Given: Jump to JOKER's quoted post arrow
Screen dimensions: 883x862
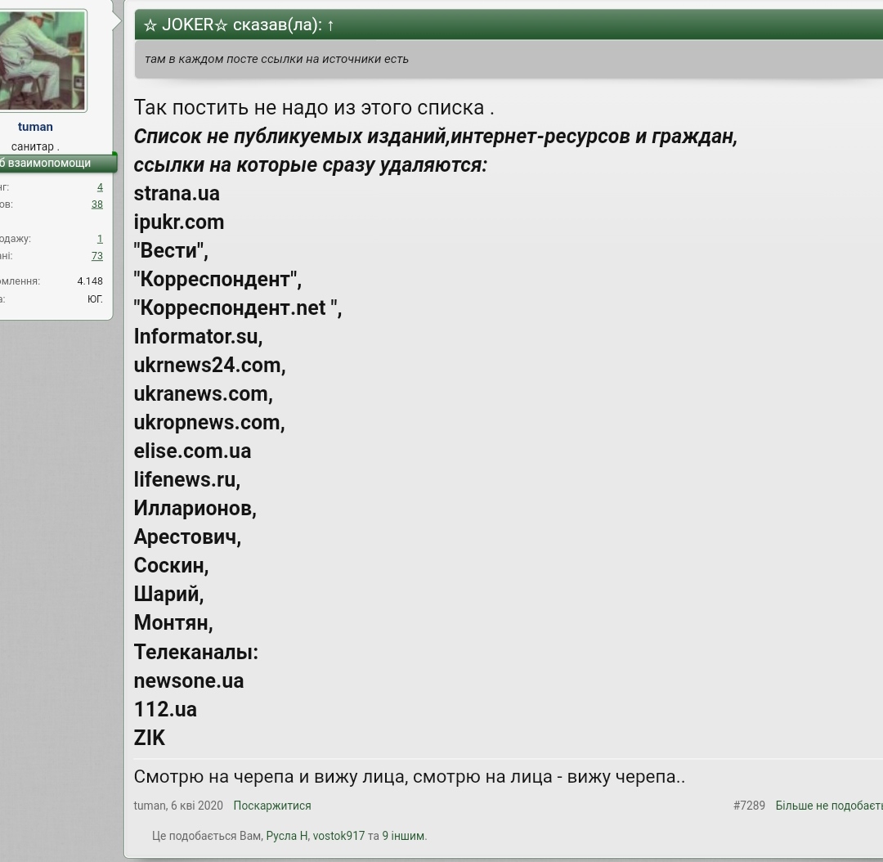Looking at the screenshot, I should (330, 25).
